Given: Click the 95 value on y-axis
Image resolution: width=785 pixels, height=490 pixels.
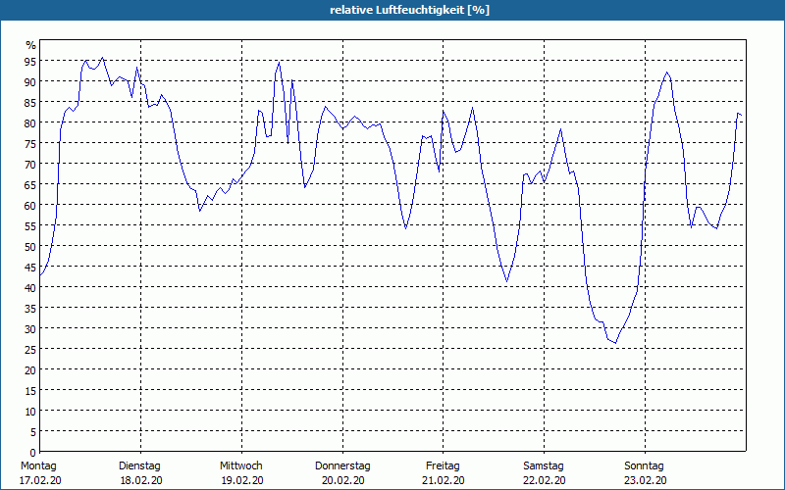Looking at the screenshot, I should [30, 61].
